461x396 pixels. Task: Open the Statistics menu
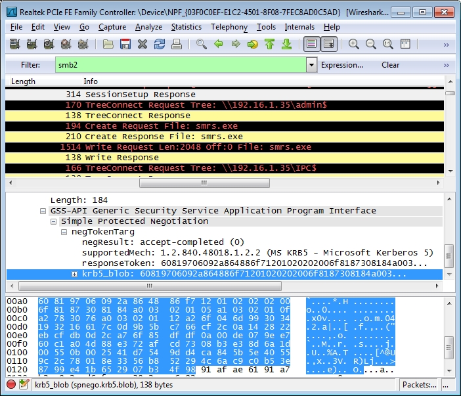[186, 27]
